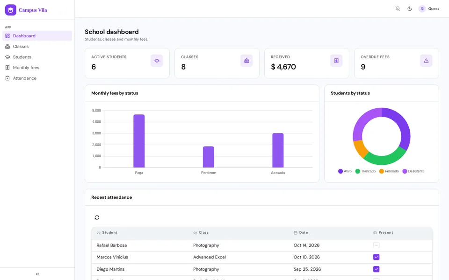Uncheck Present for Marcos Vinicius

pyautogui.click(x=376, y=257)
